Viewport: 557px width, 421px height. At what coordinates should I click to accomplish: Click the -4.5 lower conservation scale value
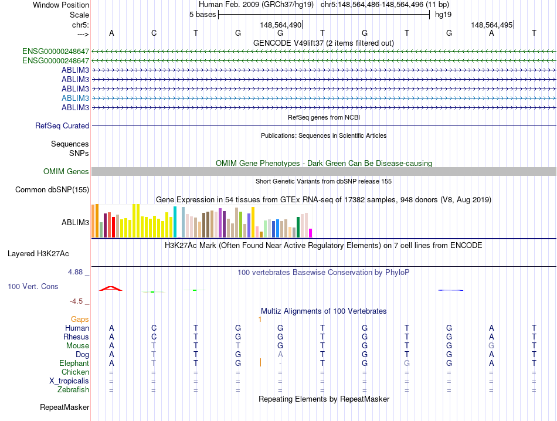[76, 301]
